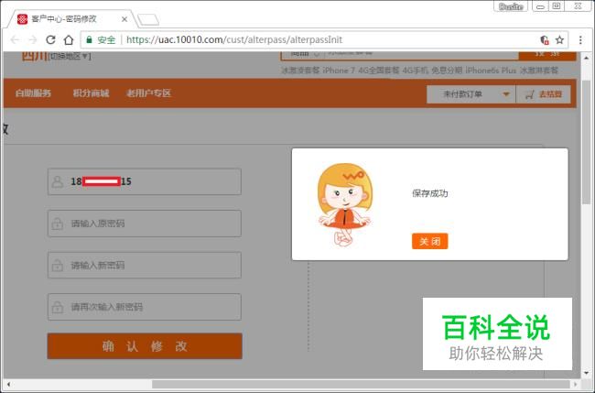The height and width of the screenshot is (393, 595).
Task: Click the 去结算 cart button
Action: [x=544, y=94]
